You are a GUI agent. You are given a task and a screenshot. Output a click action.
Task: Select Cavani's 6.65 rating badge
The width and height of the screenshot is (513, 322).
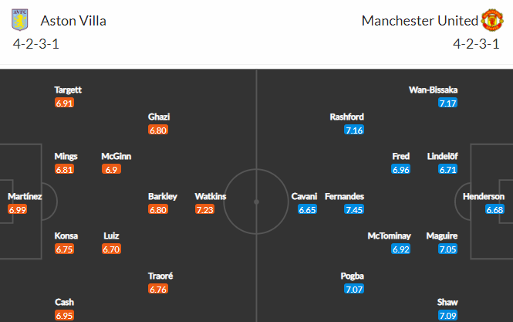click(307, 209)
